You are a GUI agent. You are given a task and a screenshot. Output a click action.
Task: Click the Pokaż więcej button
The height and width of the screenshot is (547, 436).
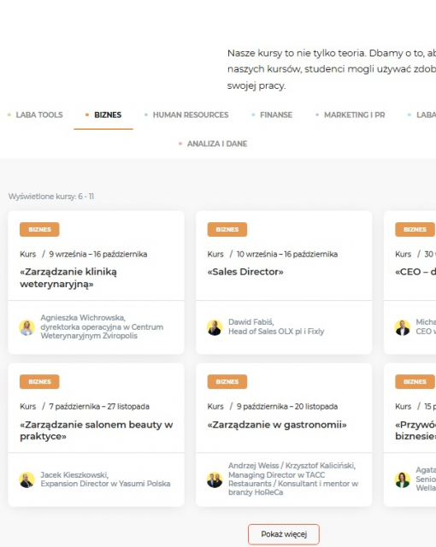click(284, 534)
